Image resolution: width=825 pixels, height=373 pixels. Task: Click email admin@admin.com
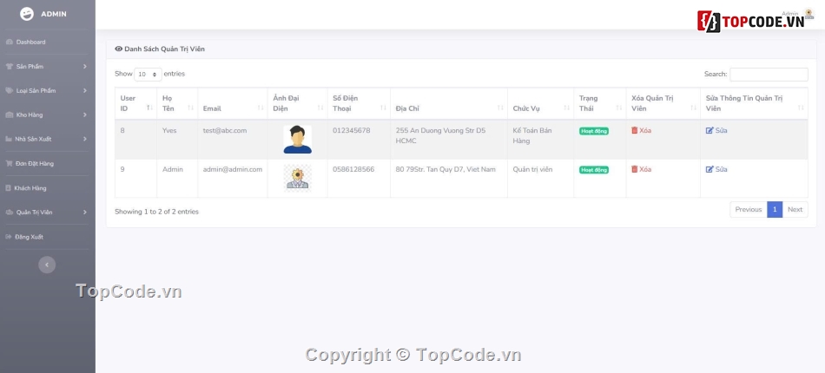click(x=233, y=169)
